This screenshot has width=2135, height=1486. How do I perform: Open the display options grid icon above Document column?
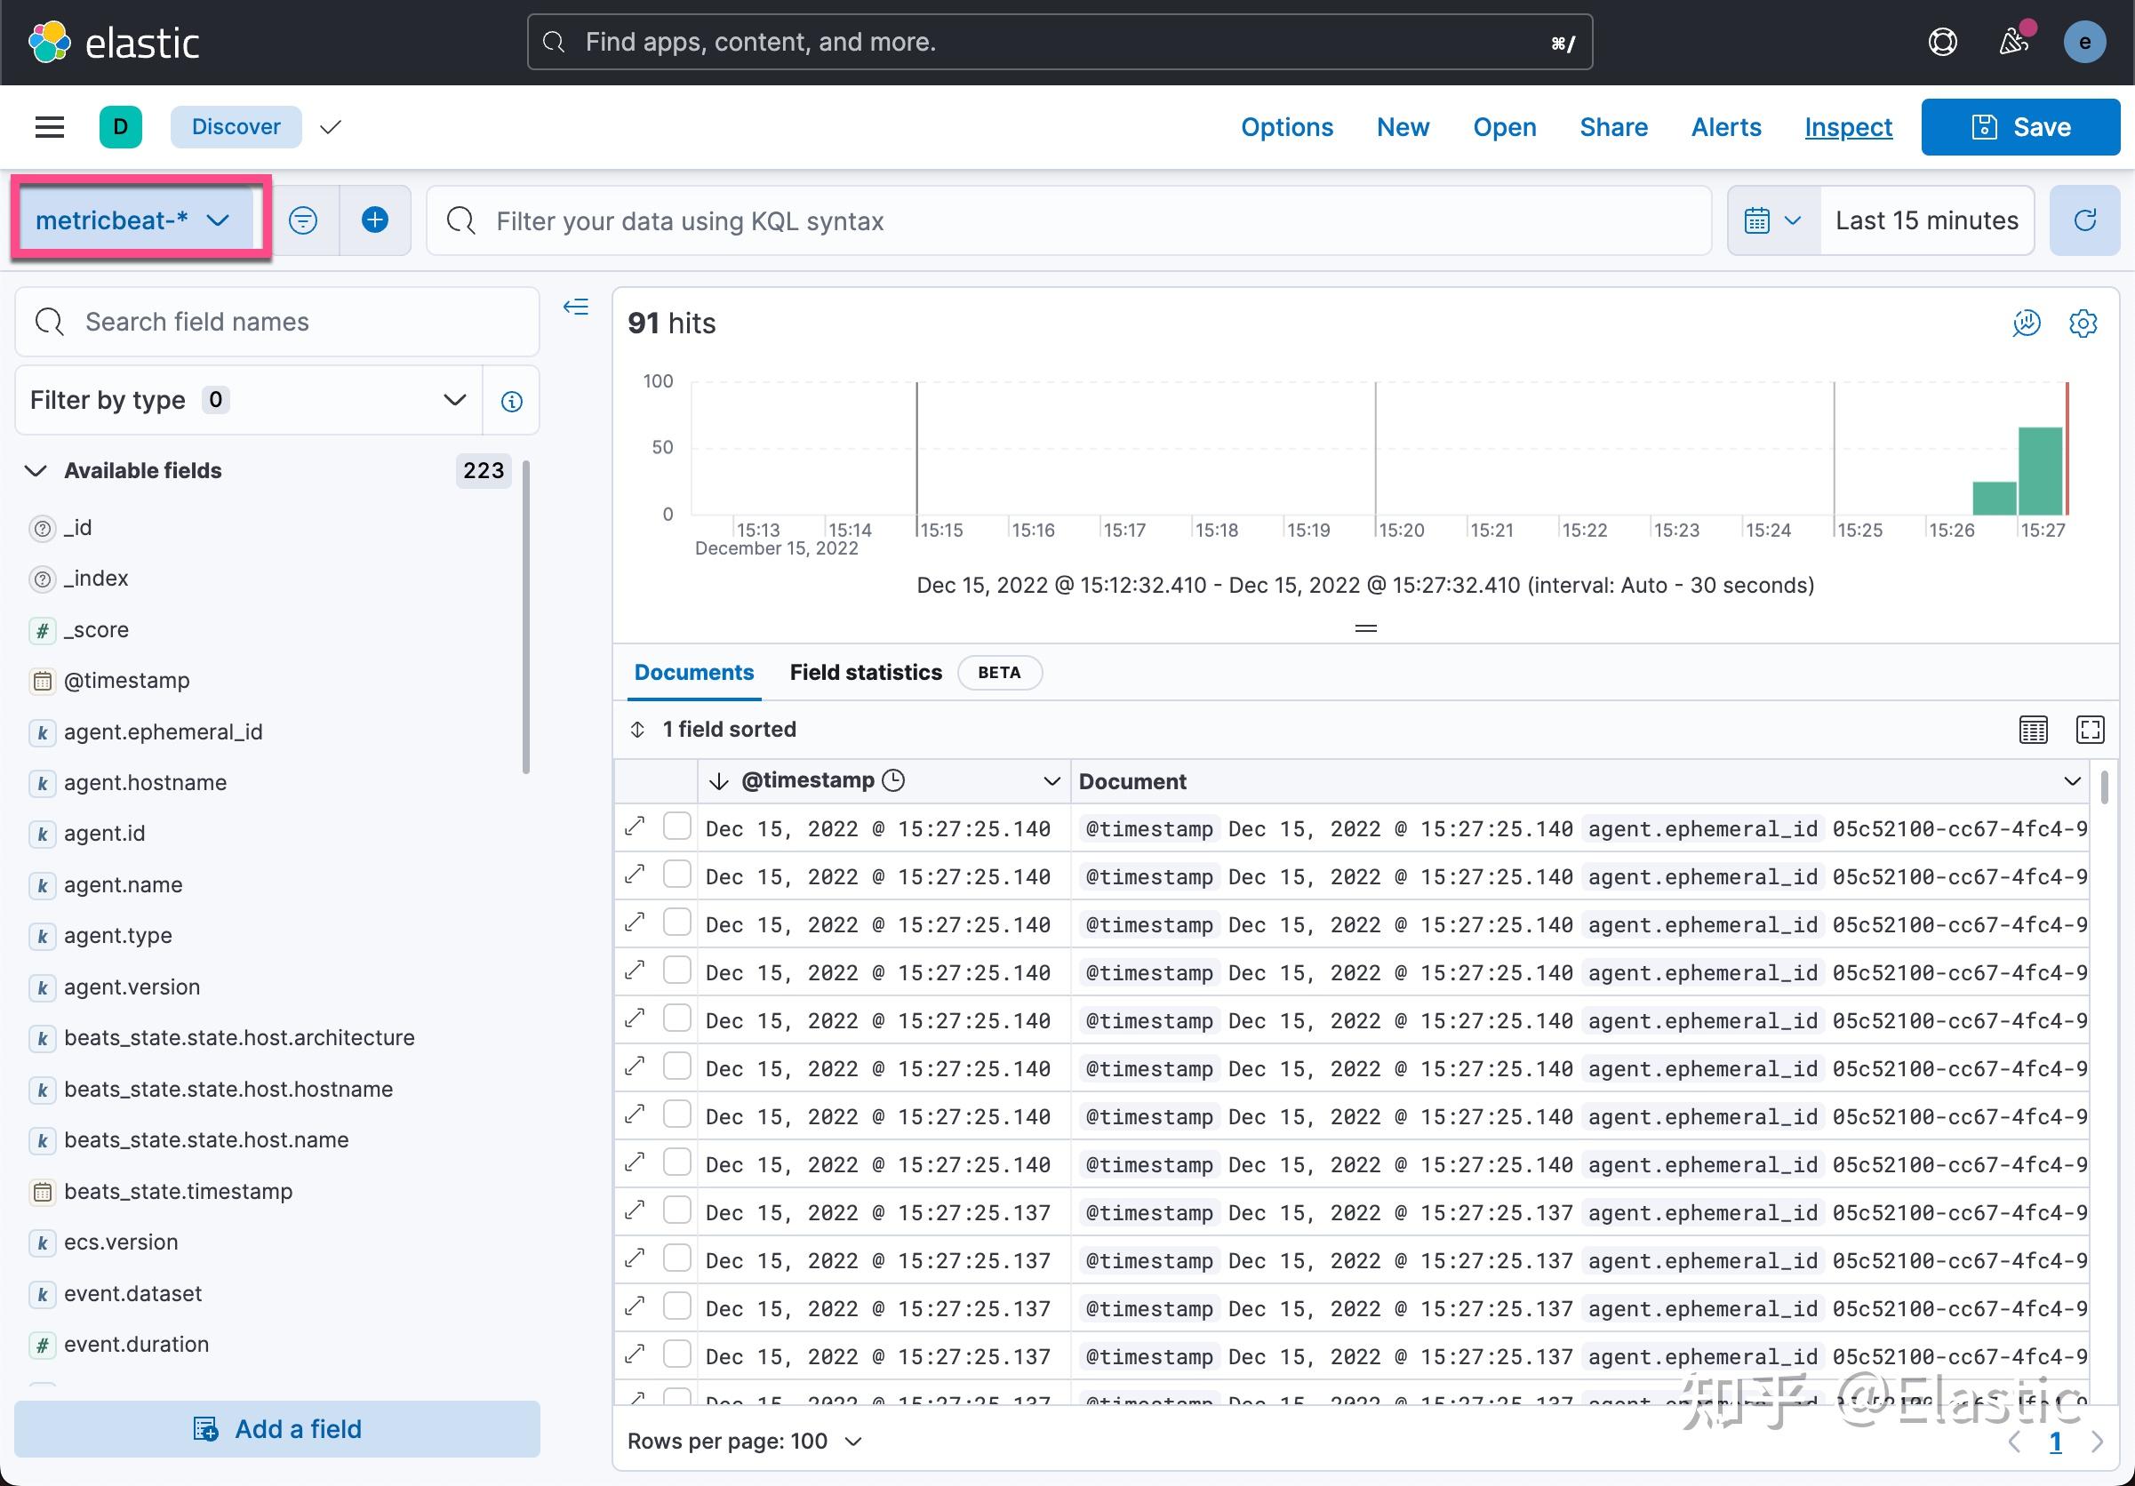(x=2034, y=729)
